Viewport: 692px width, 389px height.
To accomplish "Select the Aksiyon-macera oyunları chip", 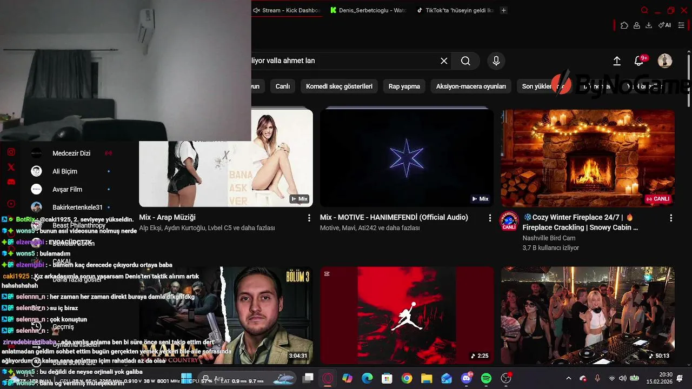I will click(x=471, y=86).
